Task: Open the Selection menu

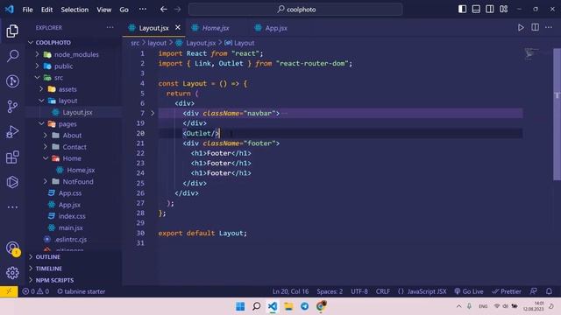Action: 75,10
